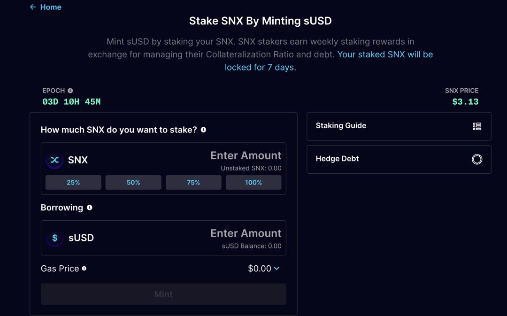507x316 pixels.
Task: Click the Staking Guide list icon
Action: coord(477,126)
